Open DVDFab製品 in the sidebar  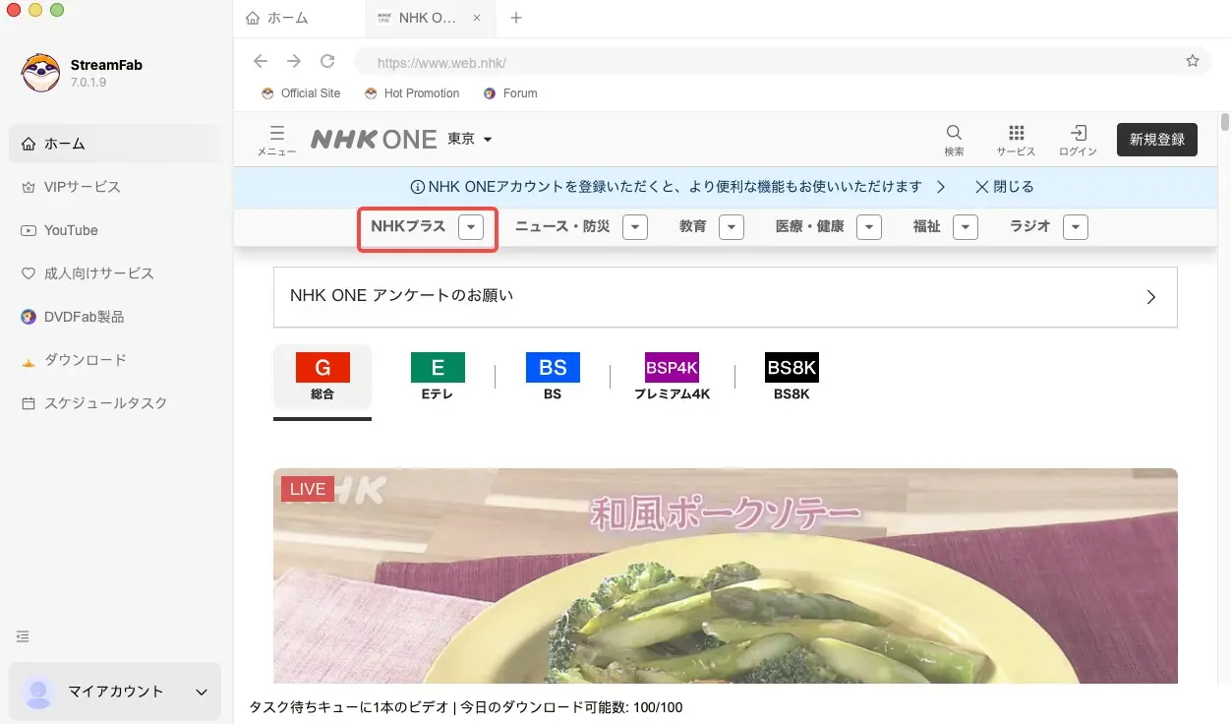click(115, 317)
